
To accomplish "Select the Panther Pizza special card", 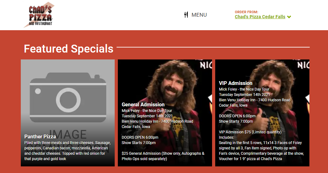I will point(68,113).
